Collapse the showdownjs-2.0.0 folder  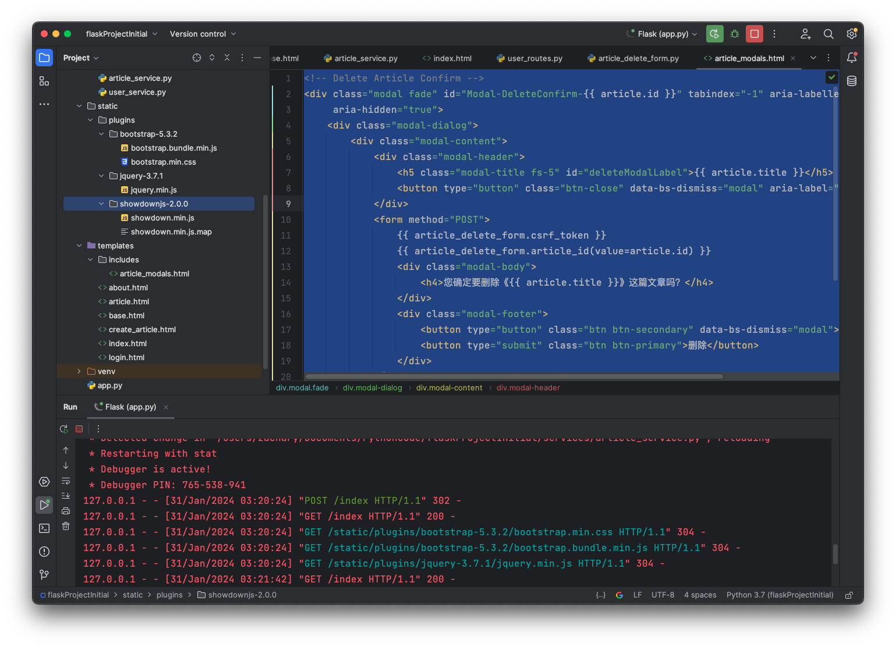[x=101, y=204]
